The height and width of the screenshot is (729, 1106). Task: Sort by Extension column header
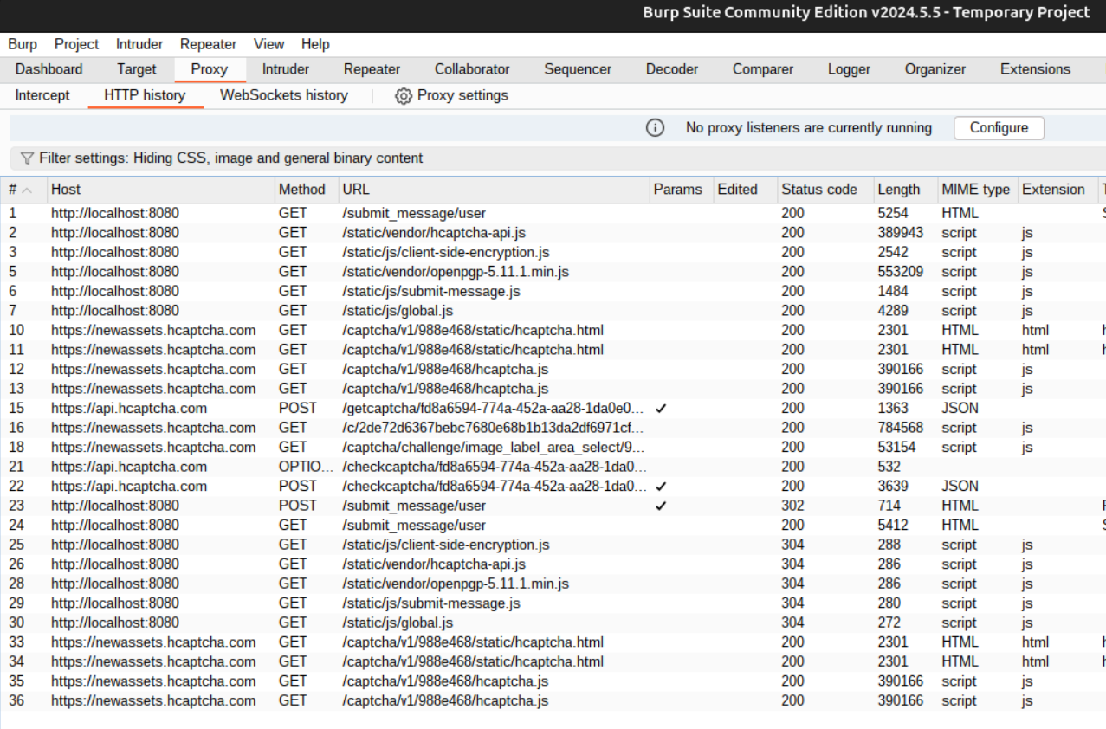click(x=1057, y=190)
